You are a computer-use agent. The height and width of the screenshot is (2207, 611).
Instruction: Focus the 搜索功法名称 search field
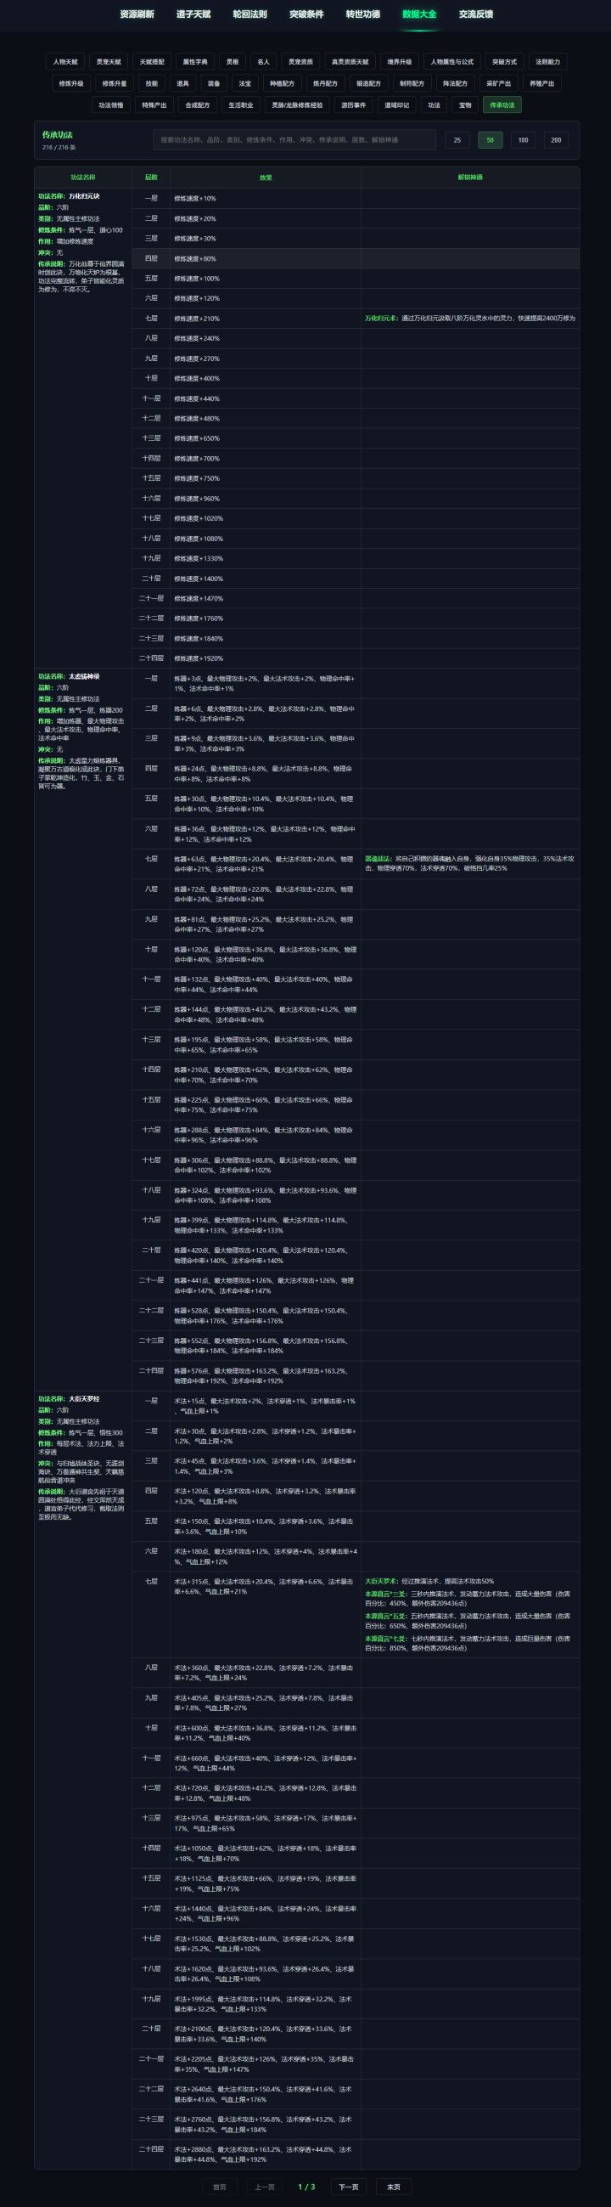[294, 139]
